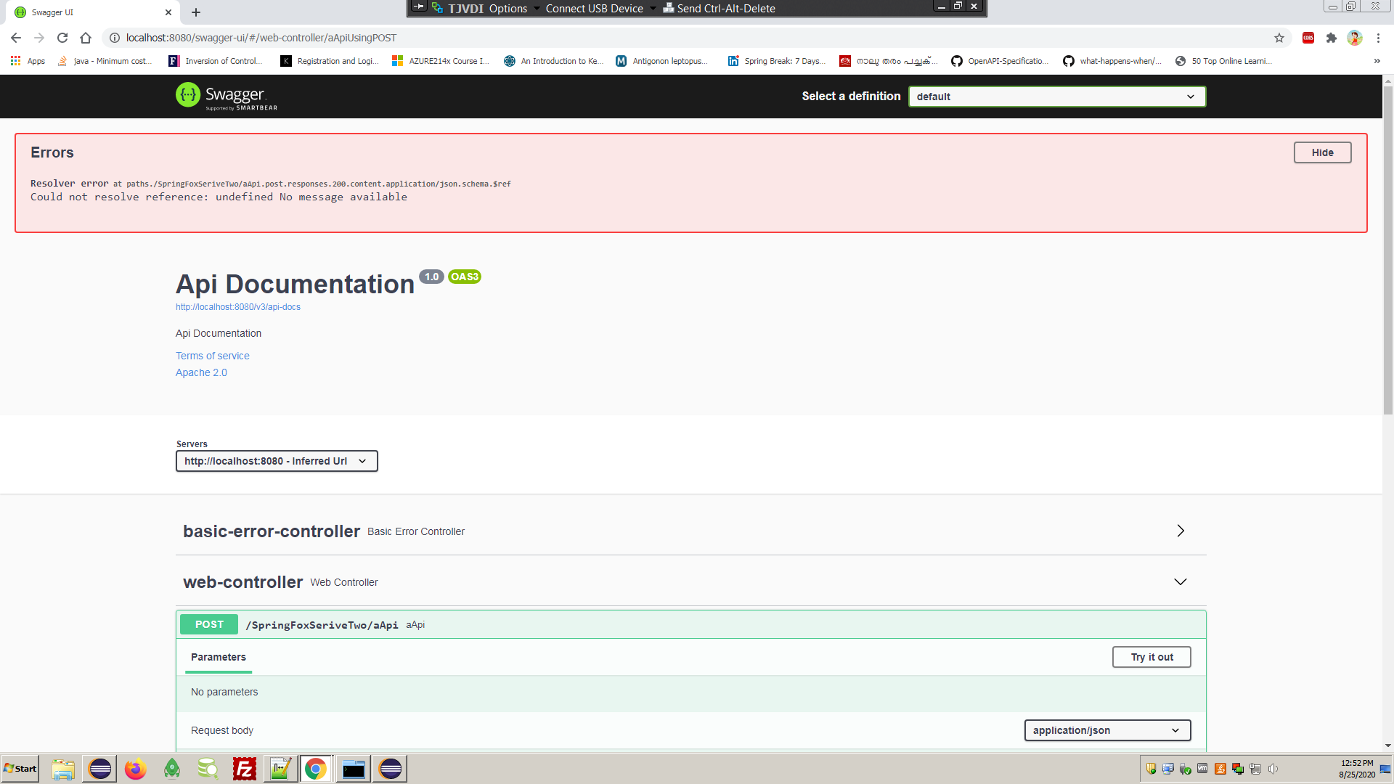The height and width of the screenshot is (784, 1394).
Task: Open the 'java - Minimum cost' bookmark
Action: (105, 61)
